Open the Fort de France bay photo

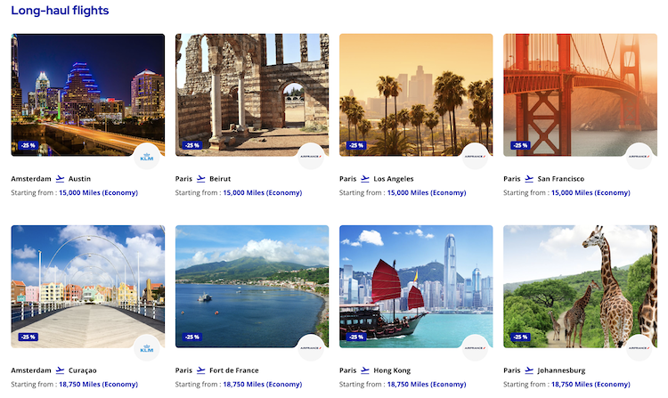click(x=252, y=287)
